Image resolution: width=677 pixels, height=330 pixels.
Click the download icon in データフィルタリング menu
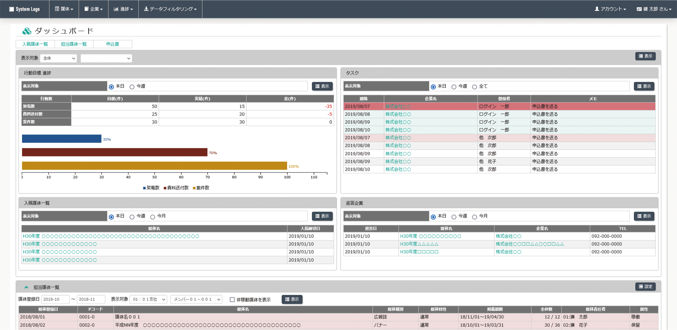pos(146,9)
